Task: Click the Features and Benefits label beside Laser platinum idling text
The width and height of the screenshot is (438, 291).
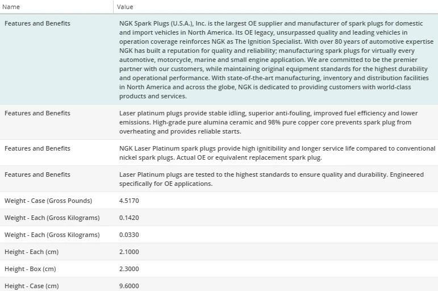Action: 37,113
